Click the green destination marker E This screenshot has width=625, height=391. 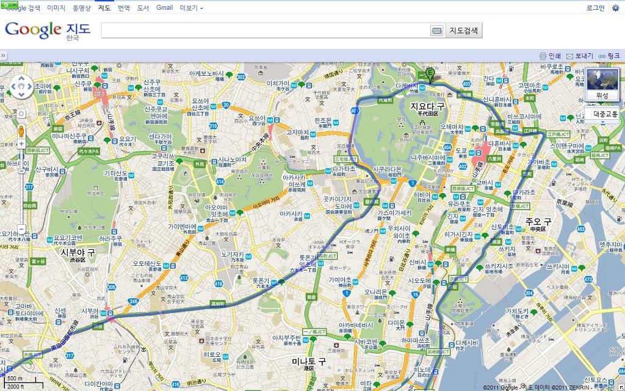(x=430, y=75)
